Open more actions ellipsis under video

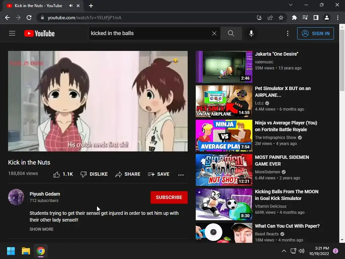(x=181, y=175)
